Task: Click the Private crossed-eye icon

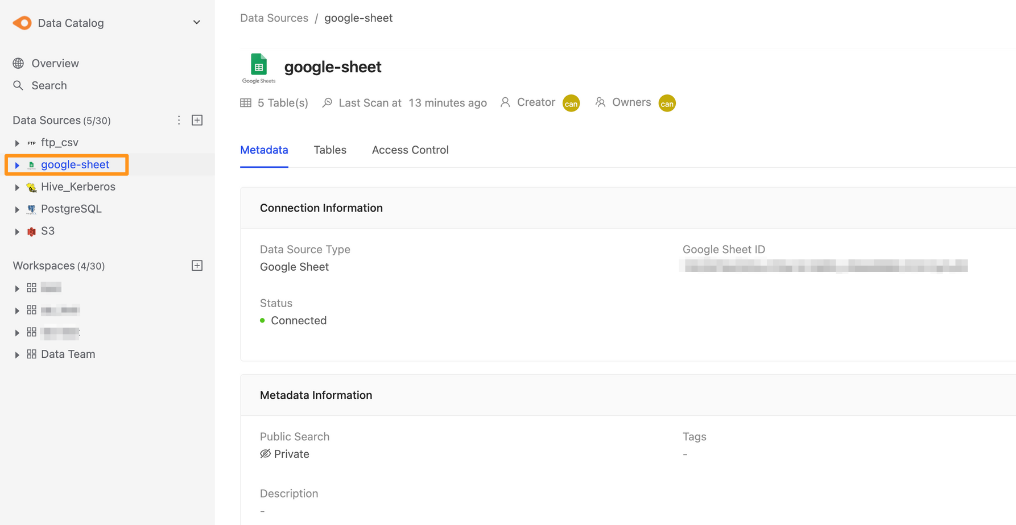Action: [x=265, y=454]
